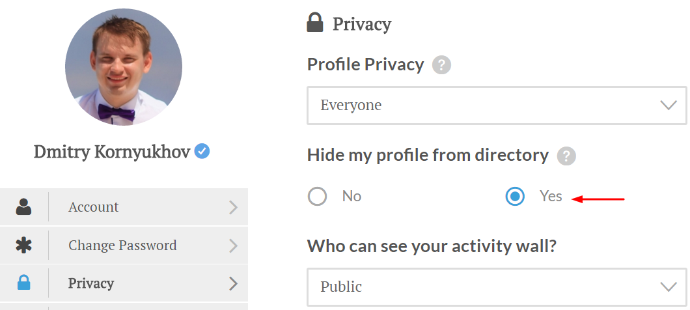Viewport: 690px width, 310px height.
Task: Click the verified badge beside Dmitry Kornyukhov
Action: pos(202,152)
